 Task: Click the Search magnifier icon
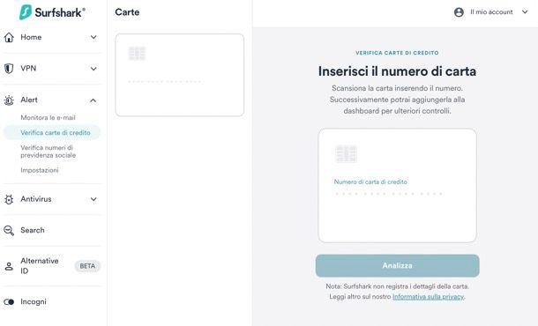(x=9, y=230)
